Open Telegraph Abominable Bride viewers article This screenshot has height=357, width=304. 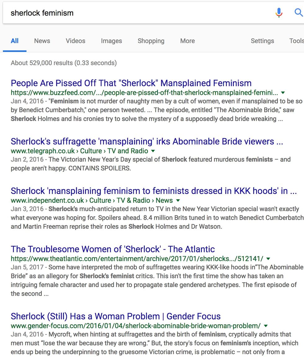(147, 141)
